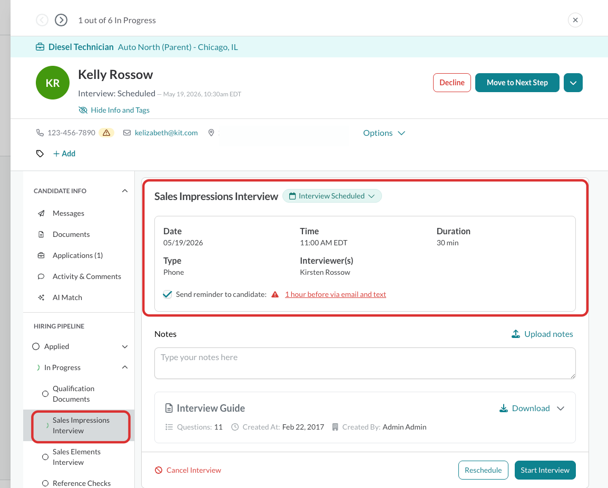Select Sales Impressions Interview step
Screen dimensions: 608x488
click(x=81, y=426)
